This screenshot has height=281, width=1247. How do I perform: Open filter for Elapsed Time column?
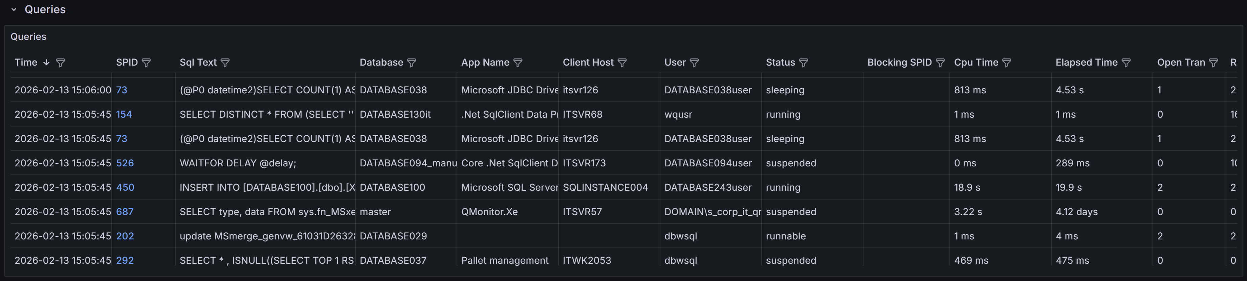tap(1126, 63)
